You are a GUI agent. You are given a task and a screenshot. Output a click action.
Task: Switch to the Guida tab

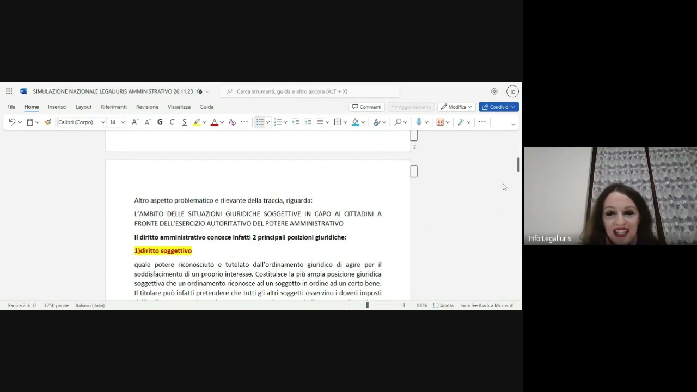pos(206,107)
